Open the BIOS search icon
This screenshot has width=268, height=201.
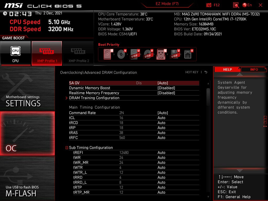click(236, 5)
